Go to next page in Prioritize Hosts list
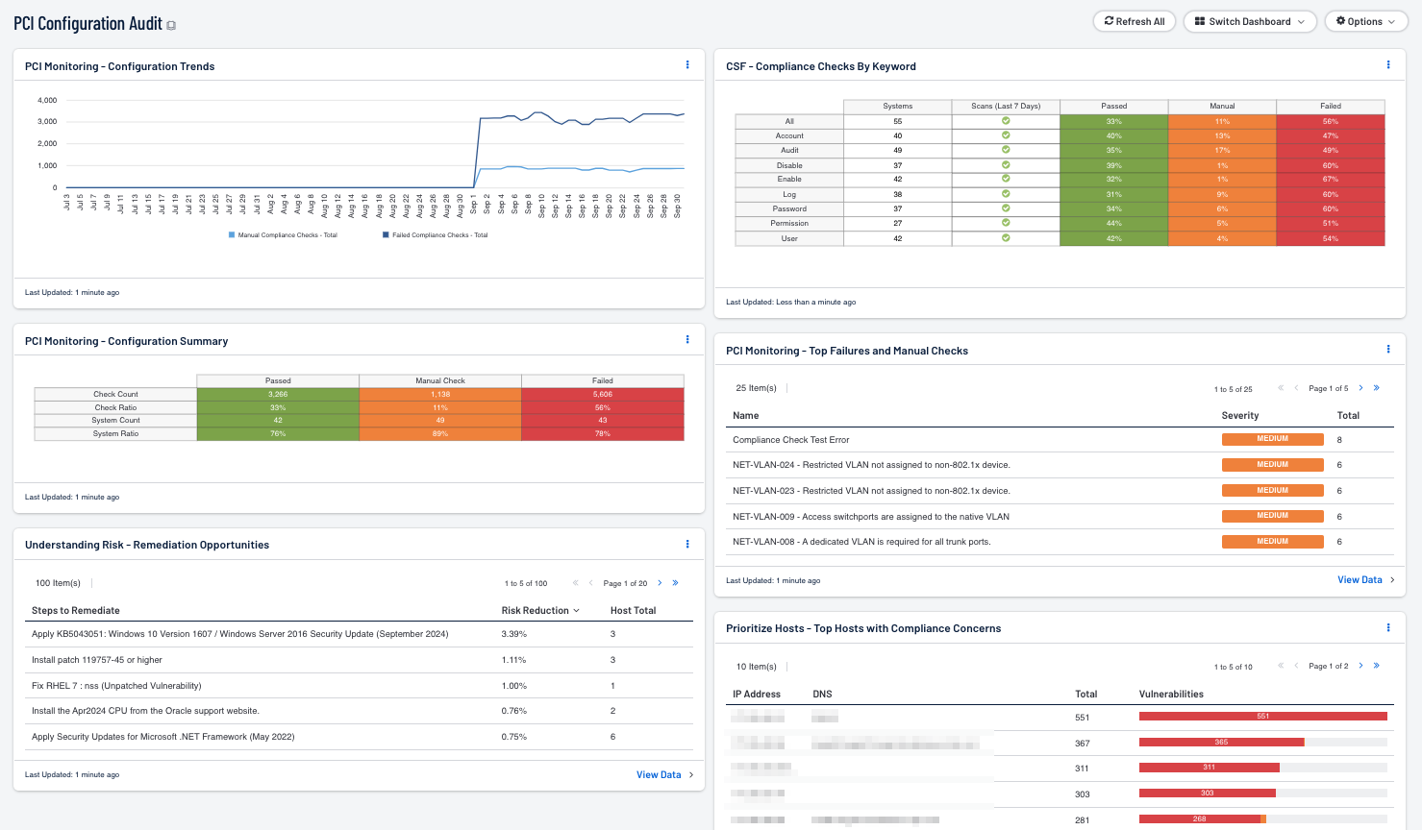The image size is (1422, 830). pyautogui.click(x=1360, y=666)
